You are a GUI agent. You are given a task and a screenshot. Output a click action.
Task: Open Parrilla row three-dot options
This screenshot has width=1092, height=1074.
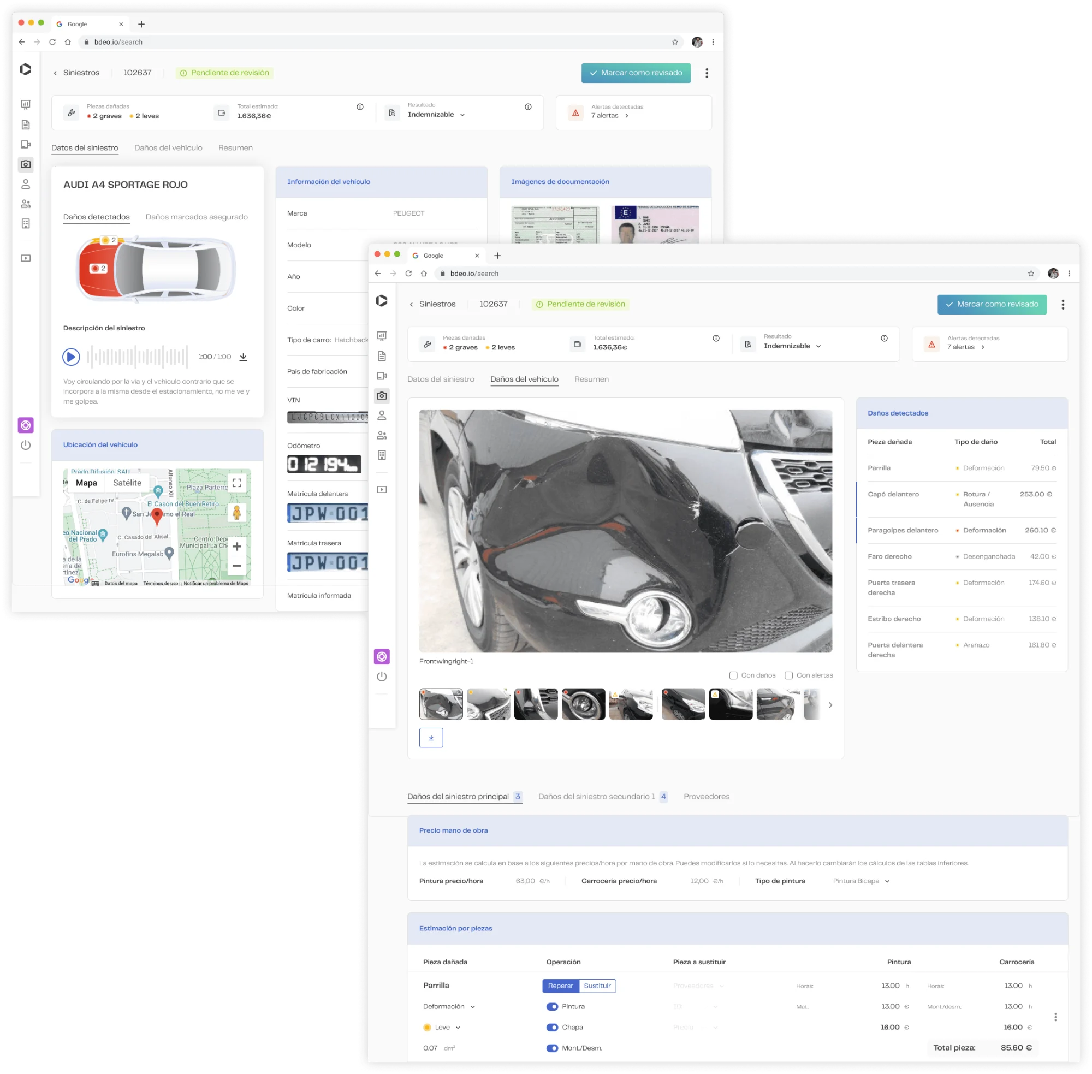(x=1055, y=1017)
